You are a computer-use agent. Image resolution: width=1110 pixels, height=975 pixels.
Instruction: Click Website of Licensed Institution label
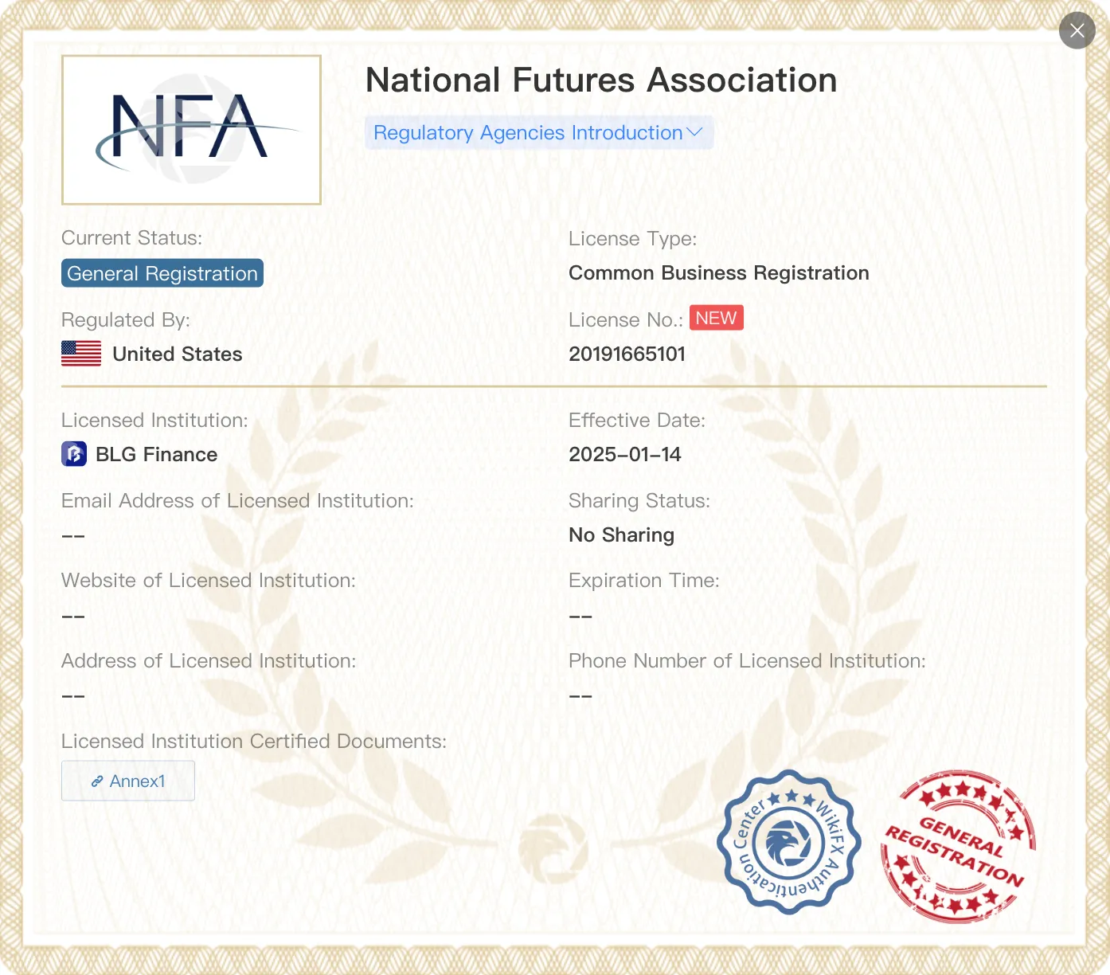click(x=209, y=581)
